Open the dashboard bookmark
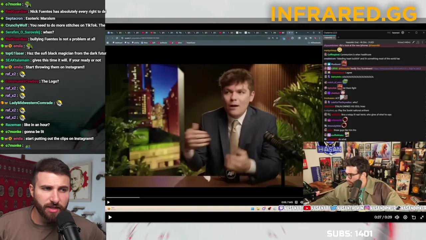The height and width of the screenshot is (240, 426). [x=118, y=43]
